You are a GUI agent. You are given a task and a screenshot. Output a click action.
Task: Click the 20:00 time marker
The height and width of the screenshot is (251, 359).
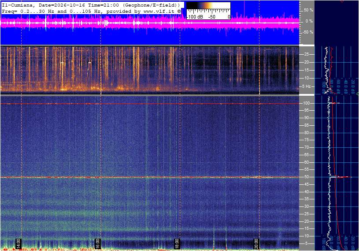click(256, 244)
